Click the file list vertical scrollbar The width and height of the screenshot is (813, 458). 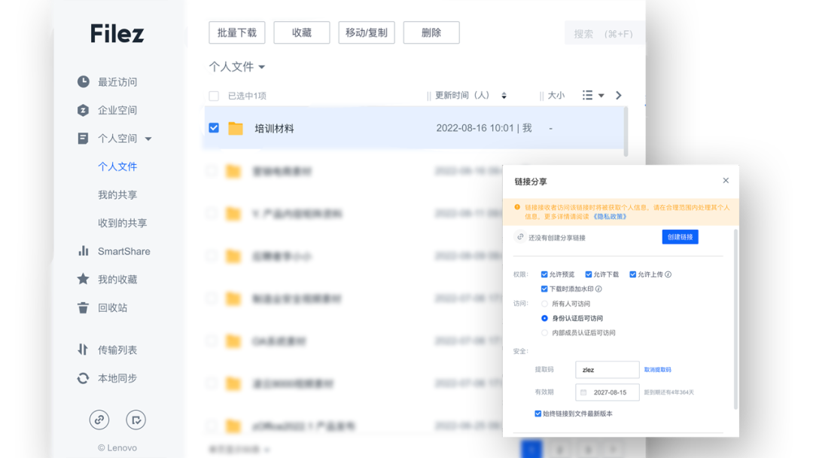coord(626,131)
